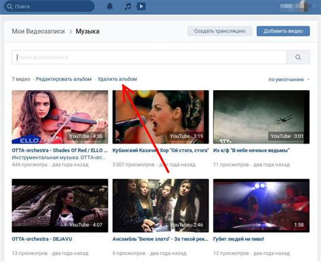Open the four singing girls thumbnail
Screen dimensions: 321x262
(160, 206)
